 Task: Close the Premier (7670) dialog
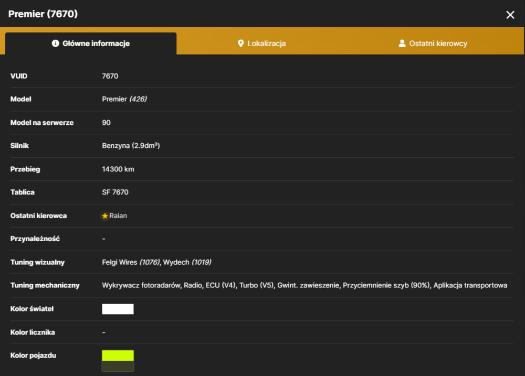510,15
